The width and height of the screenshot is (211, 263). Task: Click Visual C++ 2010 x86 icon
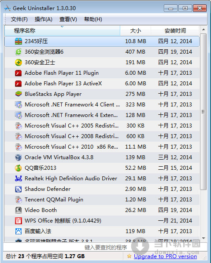pyautogui.click(x=19, y=147)
